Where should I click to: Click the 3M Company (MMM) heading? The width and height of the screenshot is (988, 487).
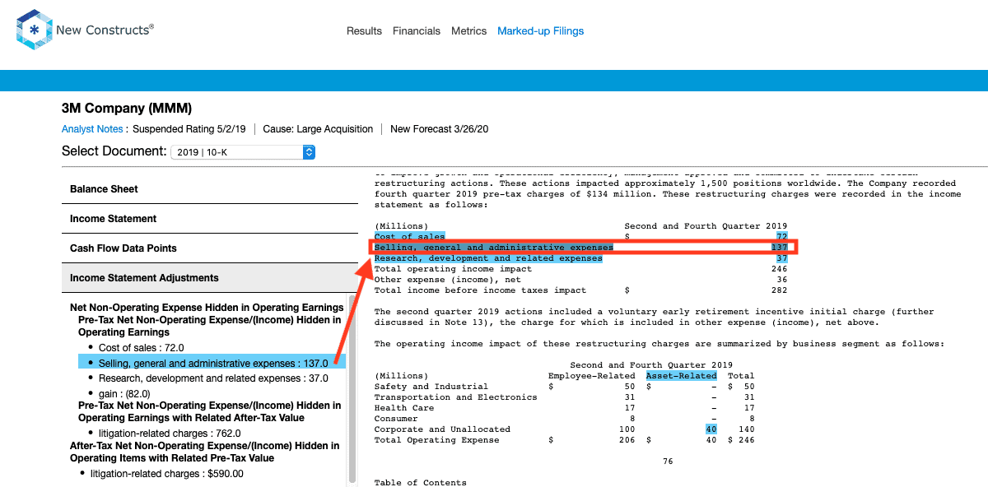click(127, 109)
